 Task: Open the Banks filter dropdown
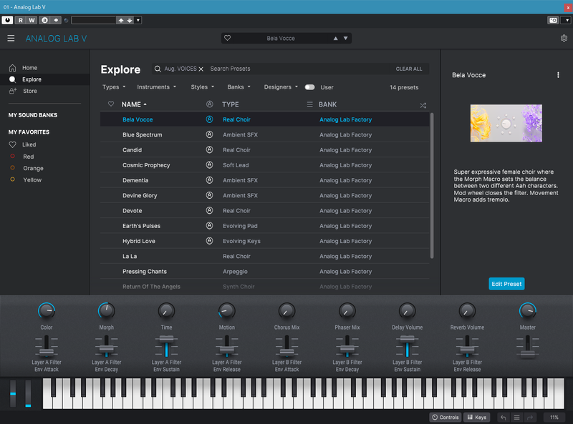click(x=239, y=87)
